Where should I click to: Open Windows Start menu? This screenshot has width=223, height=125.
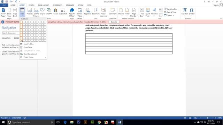(x=3, y=122)
